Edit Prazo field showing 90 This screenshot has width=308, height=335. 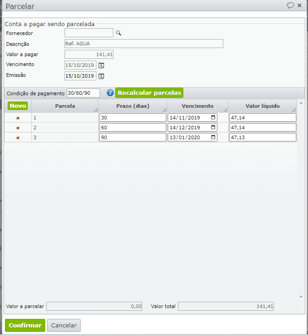point(133,137)
